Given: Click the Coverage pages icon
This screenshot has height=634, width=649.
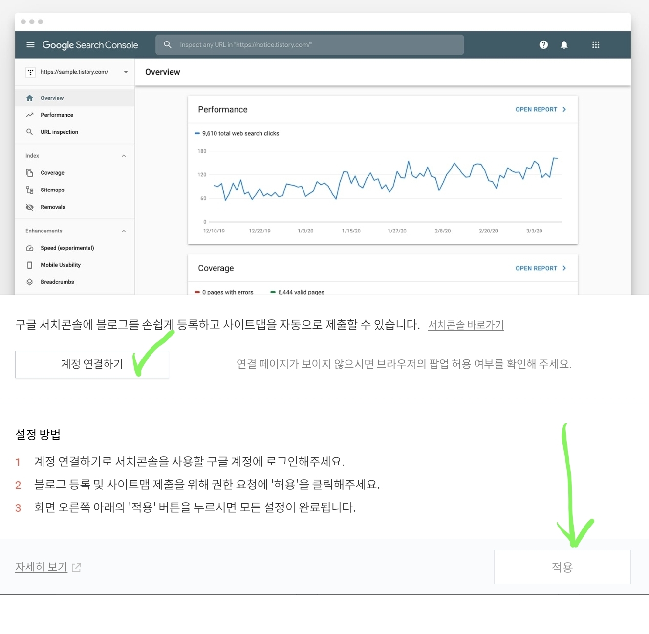Looking at the screenshot, I should 30,173.
